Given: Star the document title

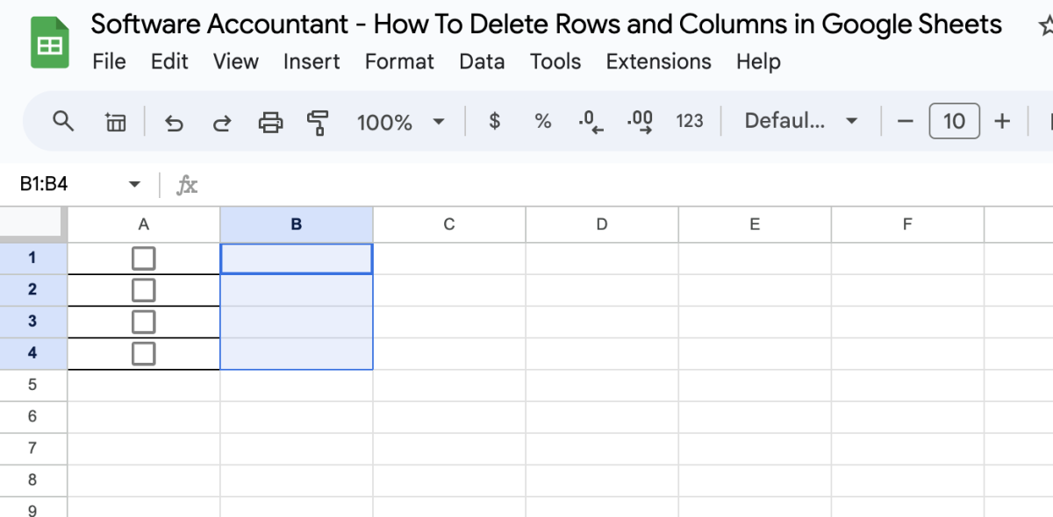Looking at the screenshot, I should [x=1044, y=25].
